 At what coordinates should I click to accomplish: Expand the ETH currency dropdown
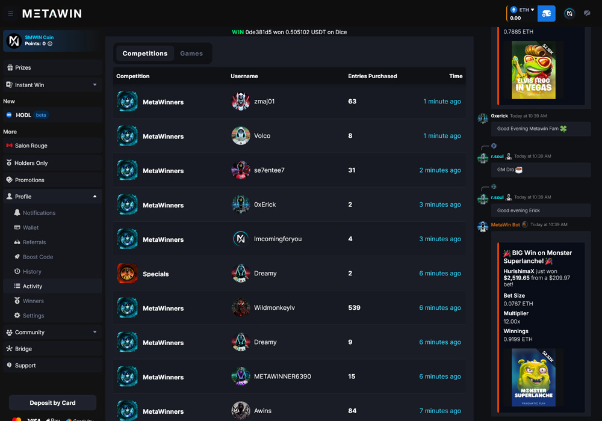523,10
